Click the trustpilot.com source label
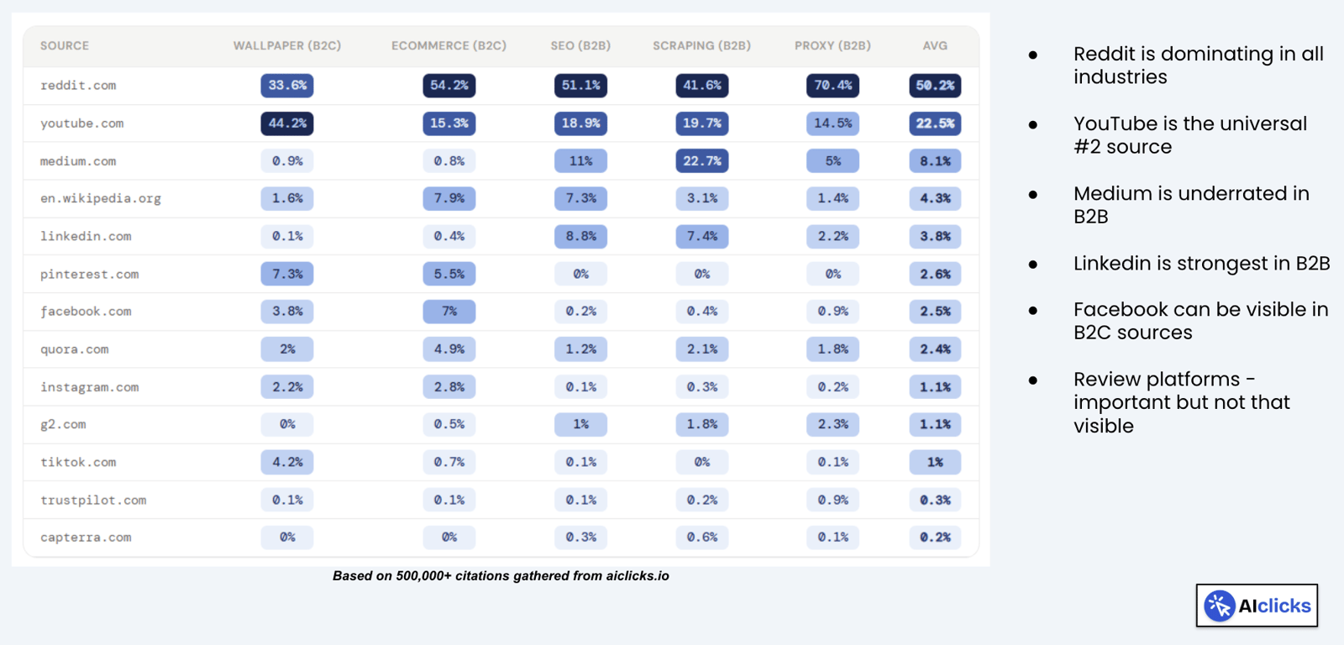 tap(93, 501)
